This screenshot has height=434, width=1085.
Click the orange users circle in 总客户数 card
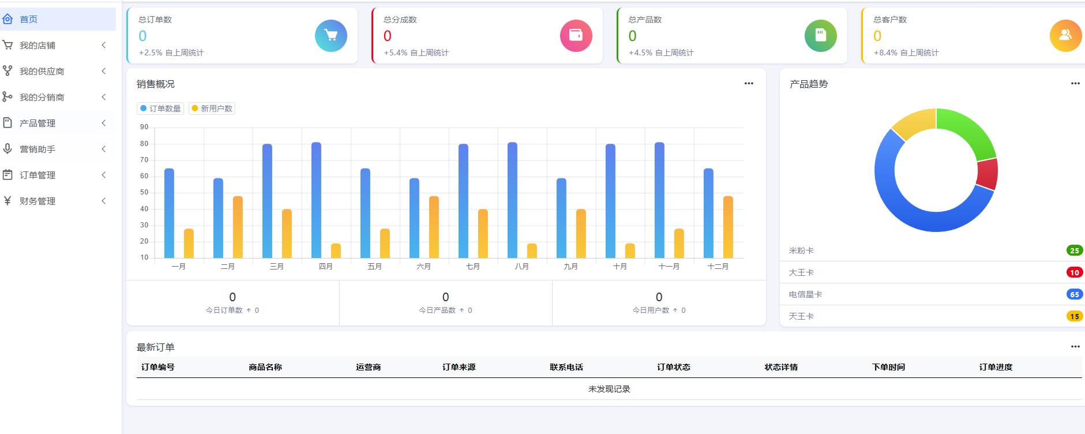(x=1066, y=36)
